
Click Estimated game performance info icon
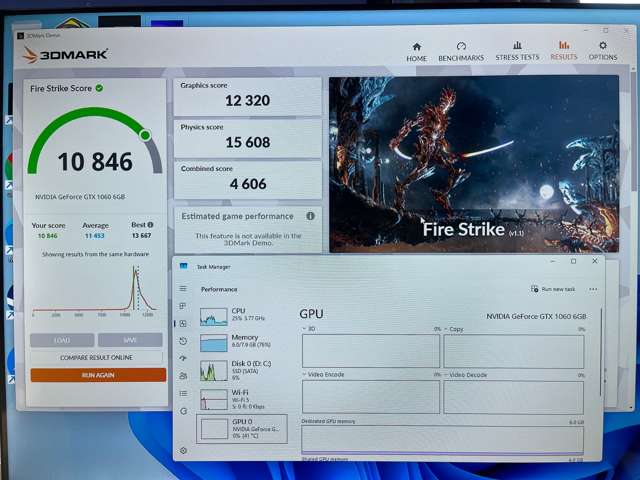tap(310, 216)
